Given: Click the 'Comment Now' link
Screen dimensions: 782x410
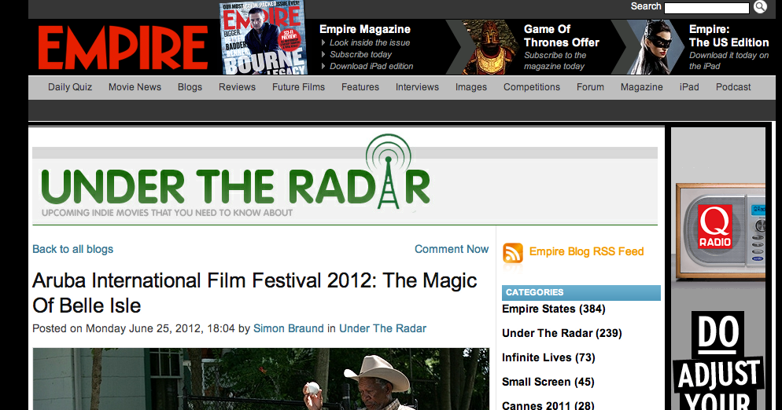Looking at the screenshot, I should [452, 249].
